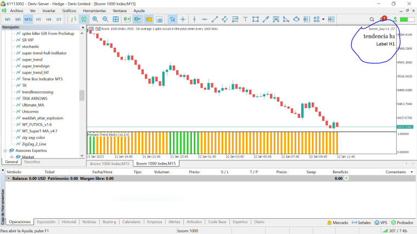Click the green plus on Balance row

pos(346,178)
